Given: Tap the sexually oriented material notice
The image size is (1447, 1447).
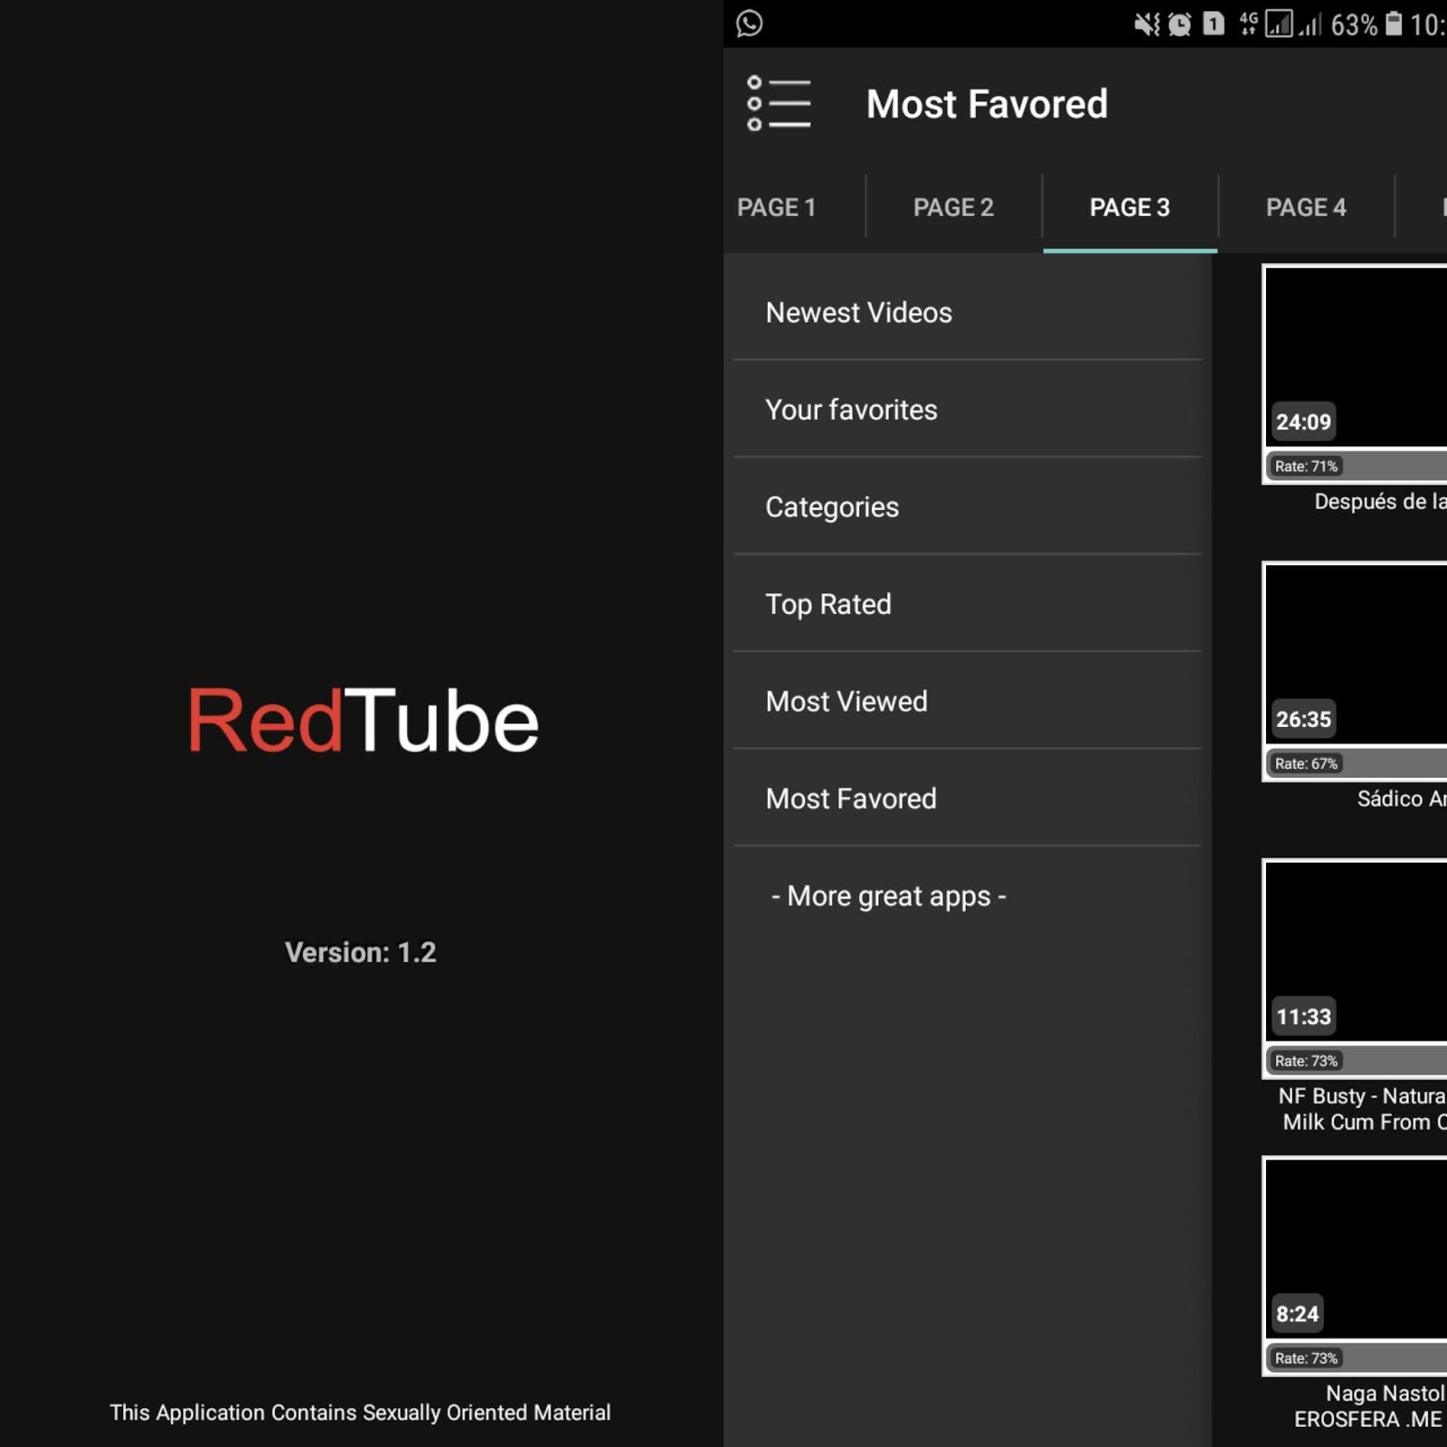Looking at the screenshot, I should tap(360, 1413).
